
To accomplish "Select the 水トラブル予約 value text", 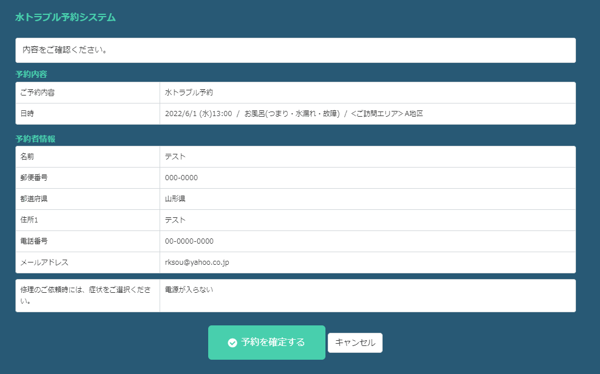I will point(189,92).
